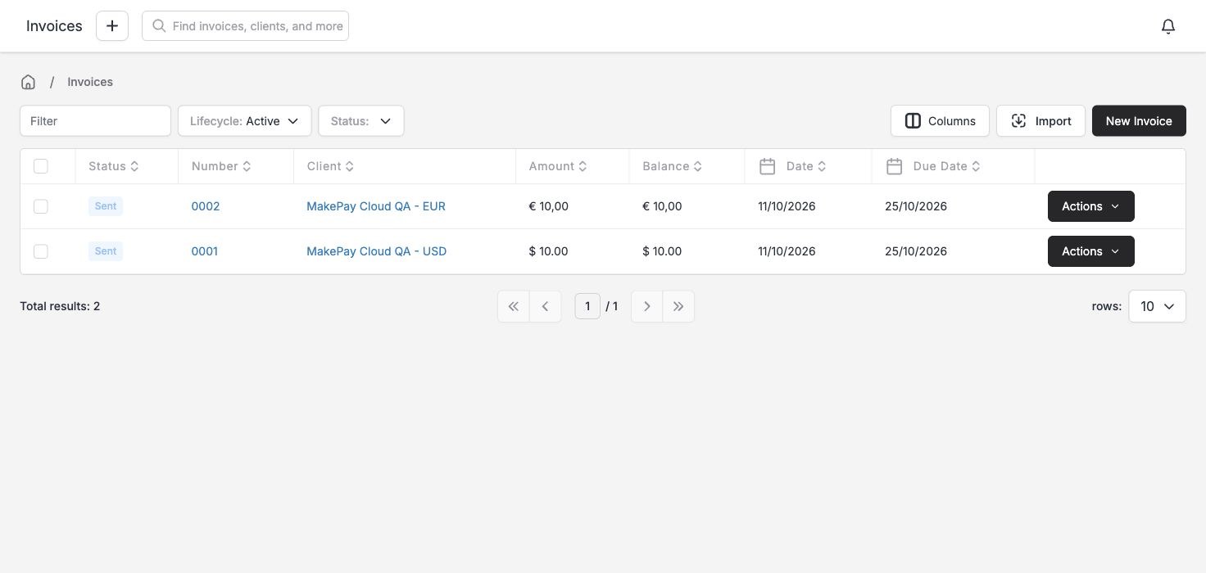This screenshot has height=573, width=1206.
Task: Open invoice number 0001
Action: [x=205, y=251]
